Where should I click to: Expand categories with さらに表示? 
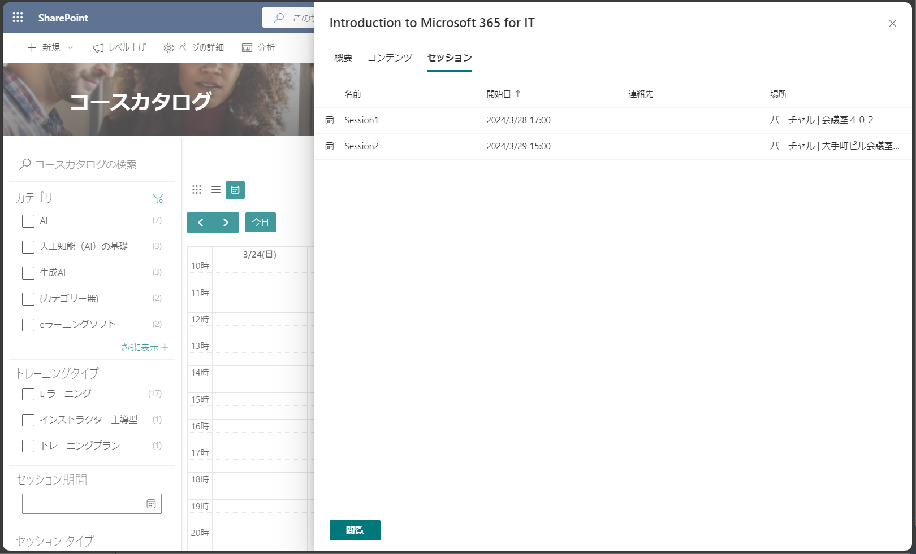pyautogui.click(x=145, y=347)
